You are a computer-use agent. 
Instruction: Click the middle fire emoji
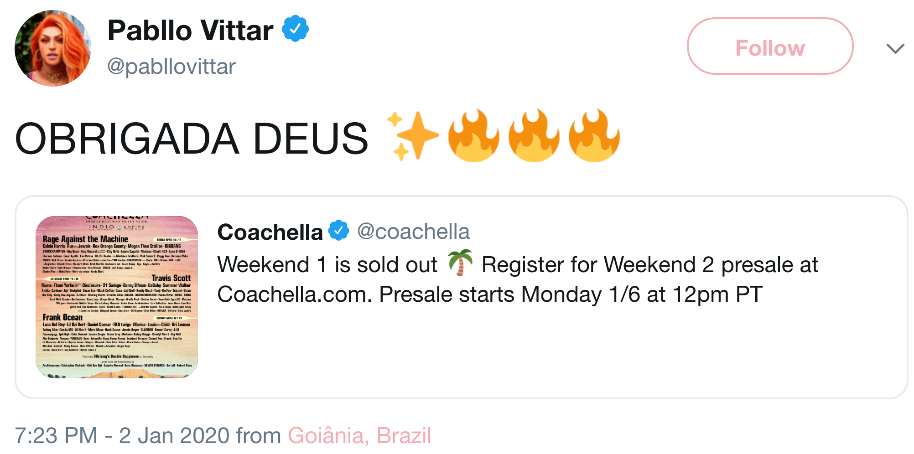pyautogui.click(x=534, y=136)
